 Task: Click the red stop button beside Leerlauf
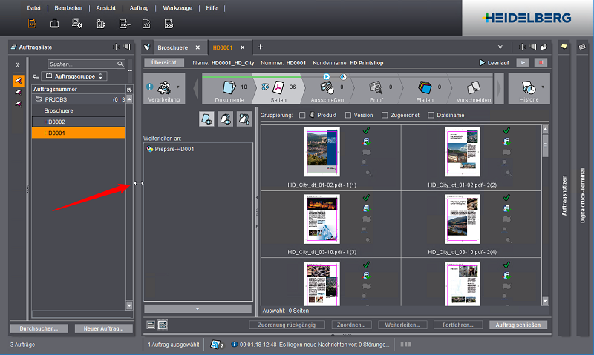pyautogui.click(x=540, y=63)
